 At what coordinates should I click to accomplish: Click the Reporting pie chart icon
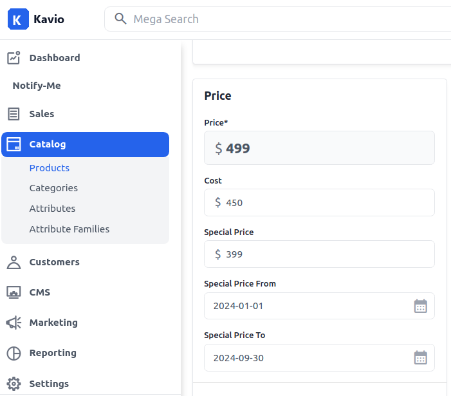(14, 353)
